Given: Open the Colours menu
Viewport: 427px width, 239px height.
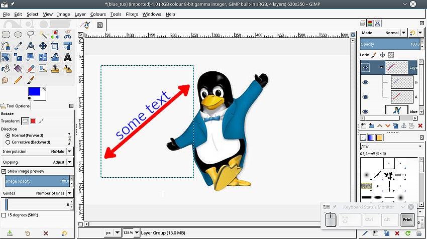Looking at the screenshot, I should (x=98, y=14).
